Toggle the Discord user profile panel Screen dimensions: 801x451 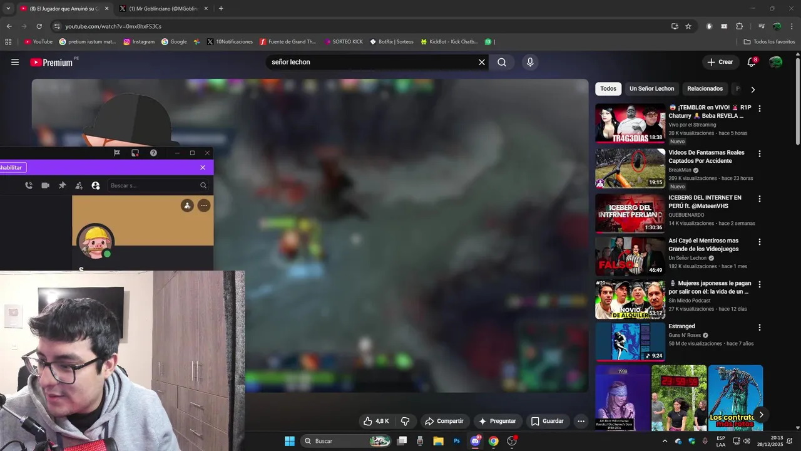click(95, 185)
